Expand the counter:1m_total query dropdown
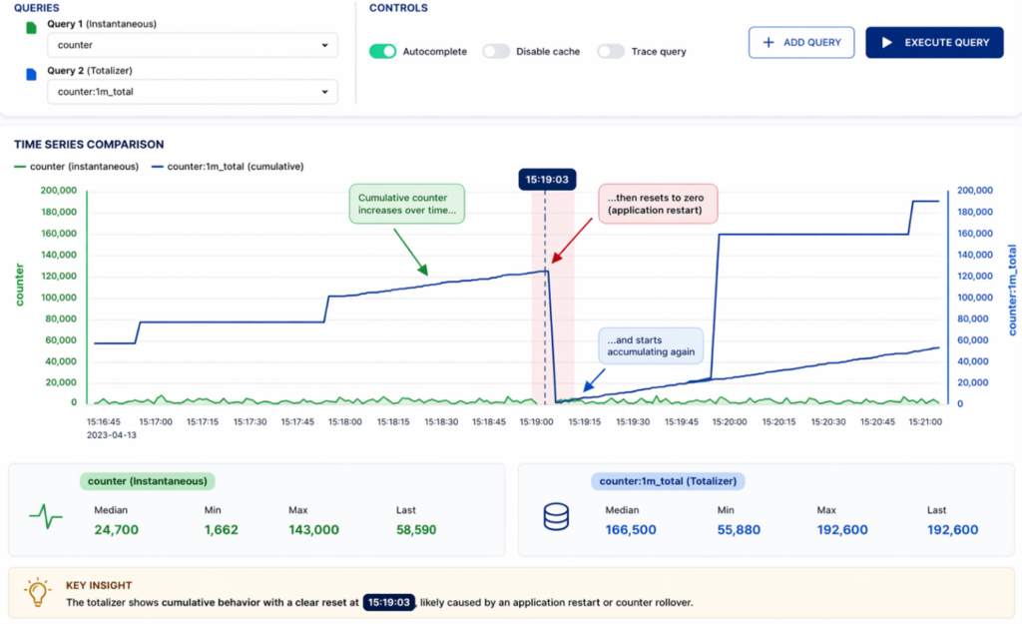Viewport: 1022px width, 624px height. pos(193,92)
